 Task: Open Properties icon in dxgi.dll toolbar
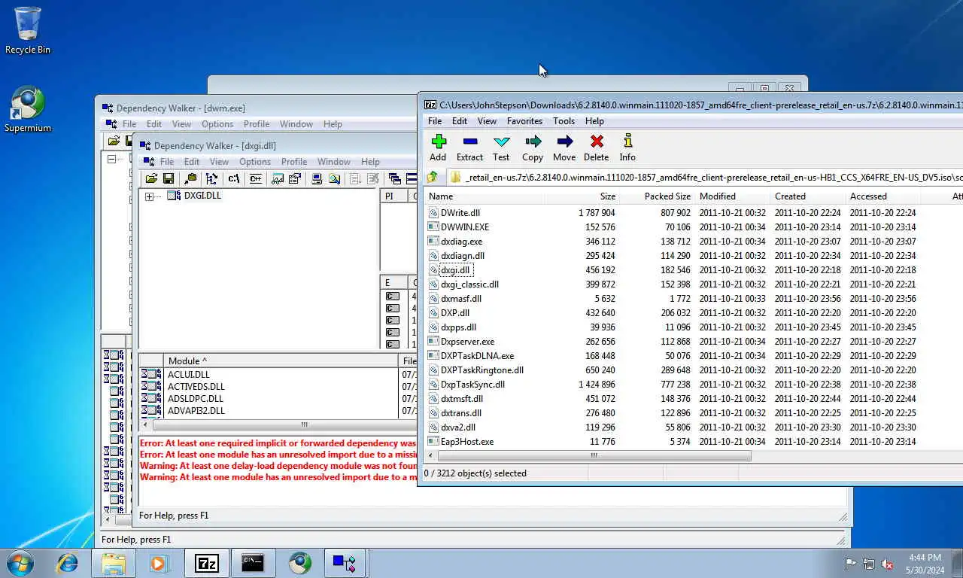point(295,178)
